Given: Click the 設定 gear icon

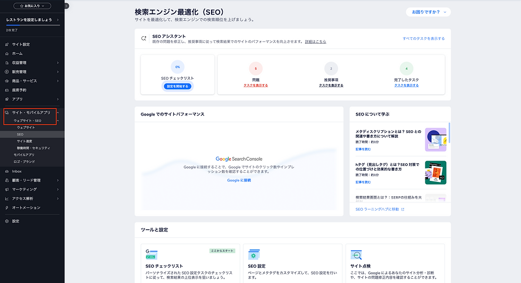Looking at the screenshot, I should [x=6, y=221].
